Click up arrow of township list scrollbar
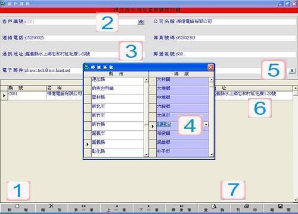This screenshot has height=214, width=298. click(x=212, y=80)
